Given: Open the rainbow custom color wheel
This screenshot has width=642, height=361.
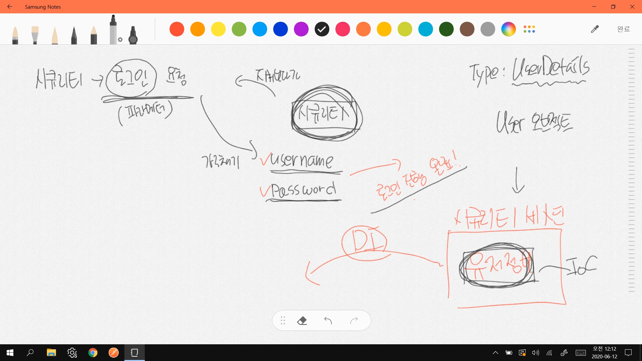Looking at the screenshot, I should 508,29.
